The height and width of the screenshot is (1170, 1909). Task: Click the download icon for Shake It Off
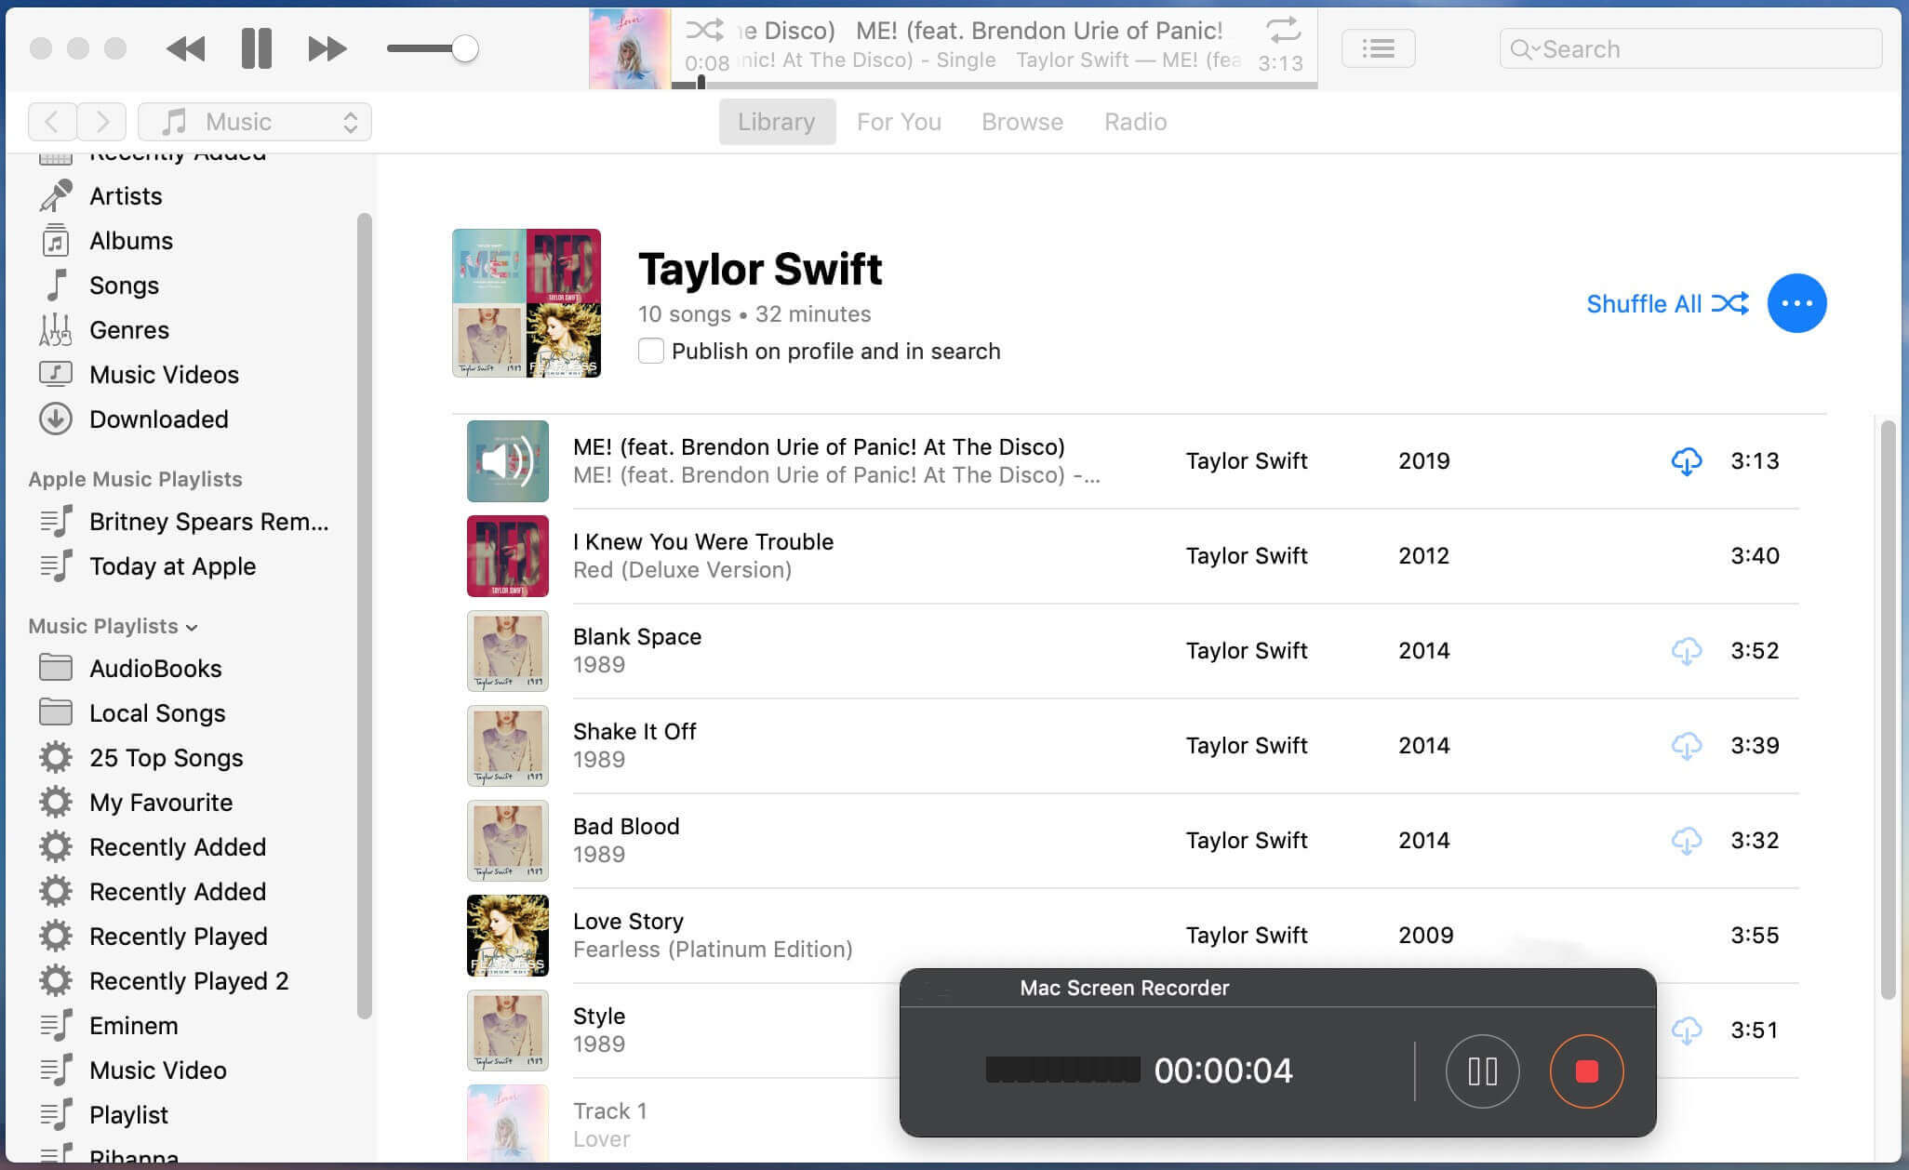[1687, 743]
